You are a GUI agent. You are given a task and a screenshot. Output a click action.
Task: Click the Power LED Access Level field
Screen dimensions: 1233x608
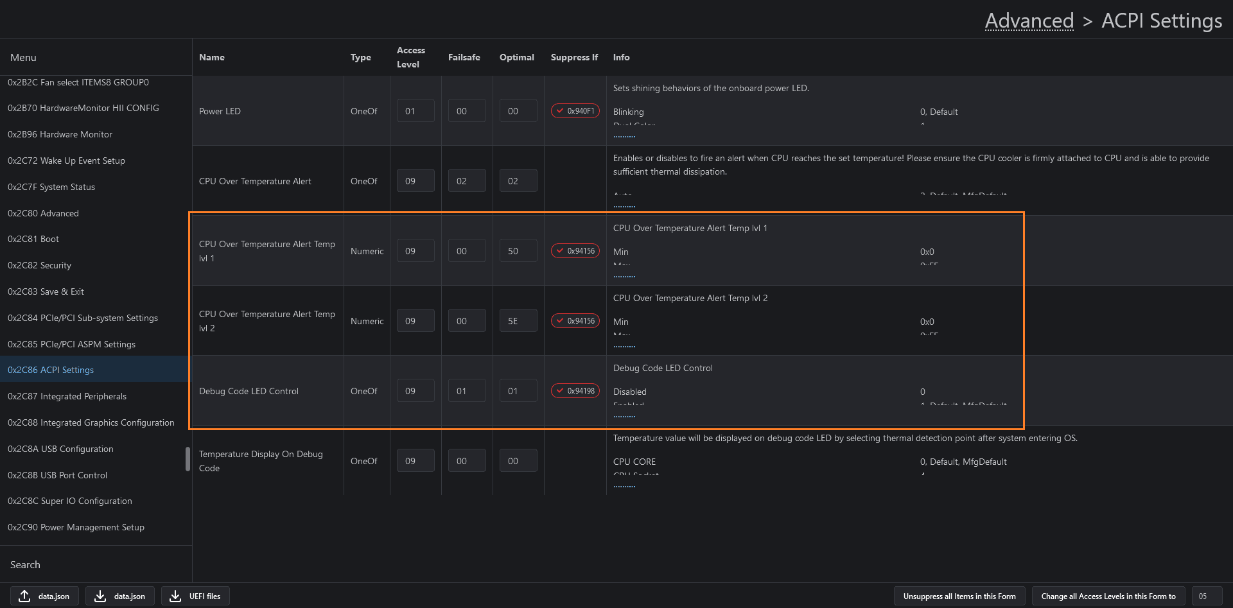(415, 111)
